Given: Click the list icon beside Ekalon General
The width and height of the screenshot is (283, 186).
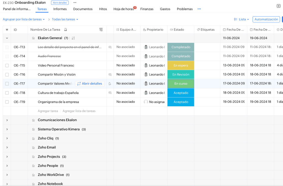Looking at the screenshot, I should (x=33, y=38).
